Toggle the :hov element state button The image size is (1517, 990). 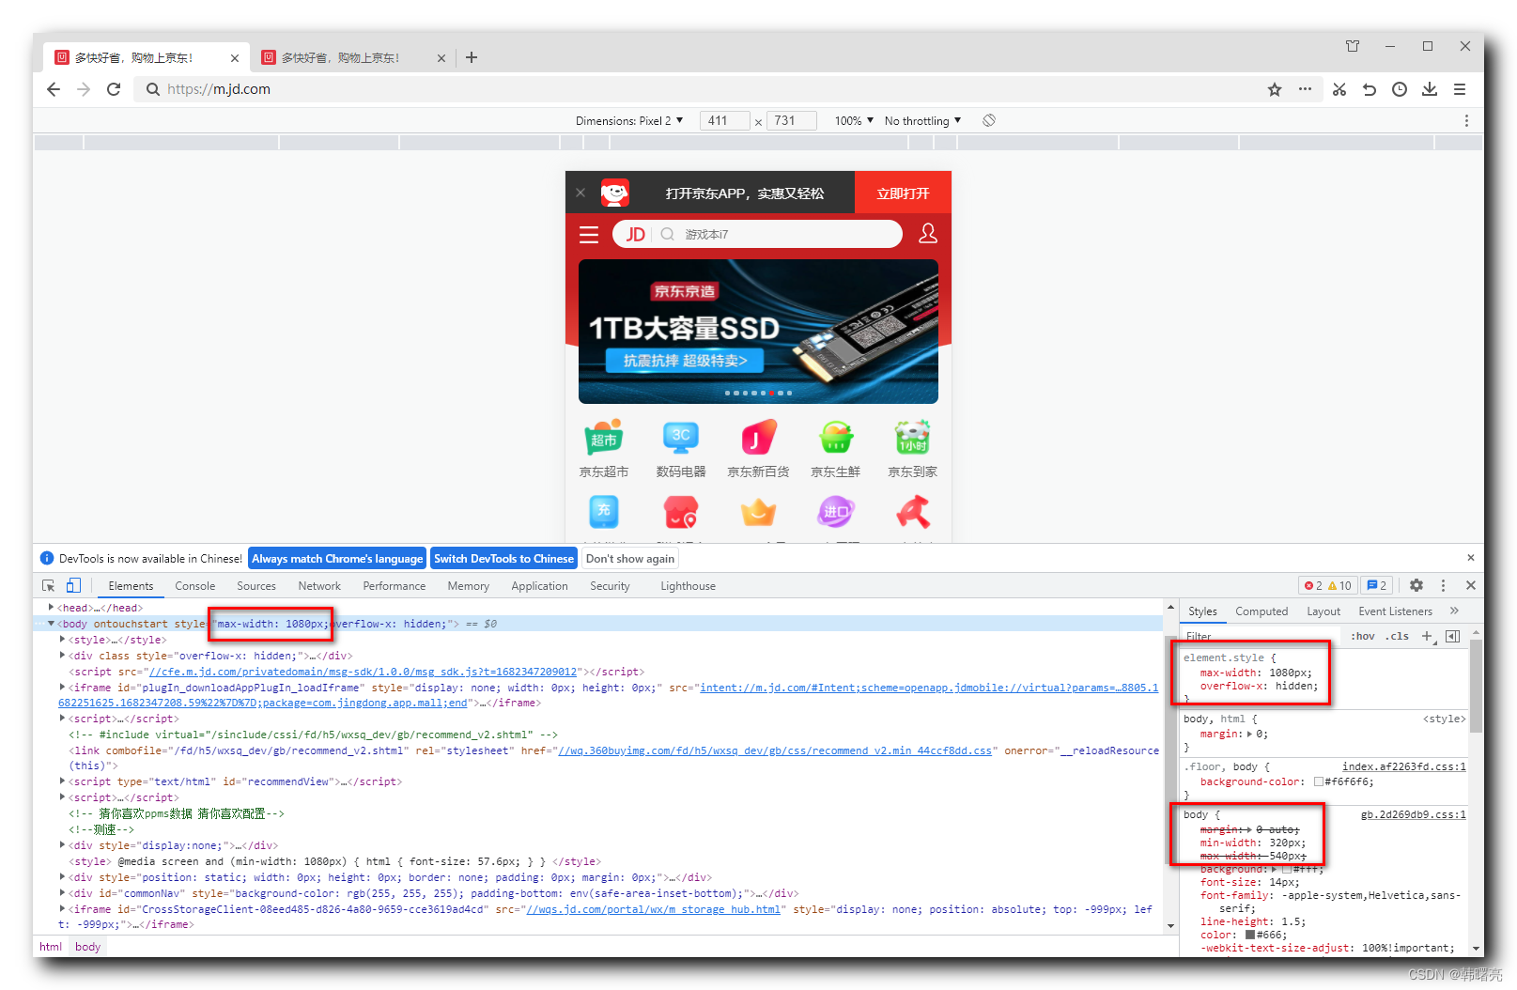coord(1363,636)
